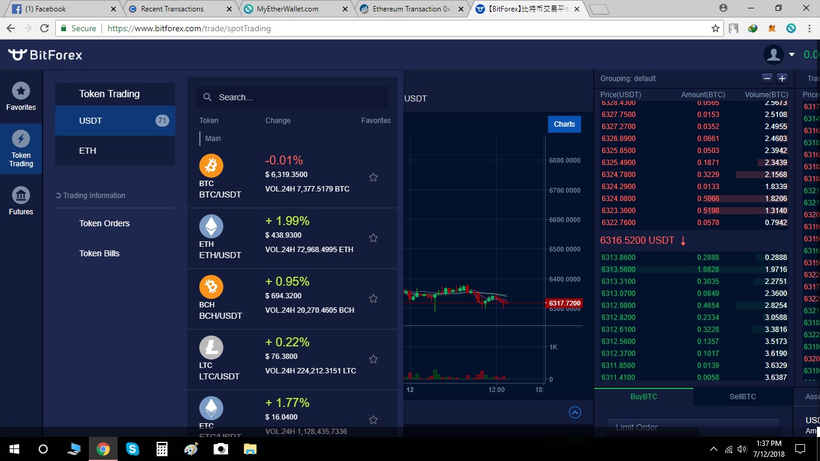The height and width of the screenshot is (461, 820).
Task: Toggle favorite star for BTC/USDT
Action: [373, 177]
